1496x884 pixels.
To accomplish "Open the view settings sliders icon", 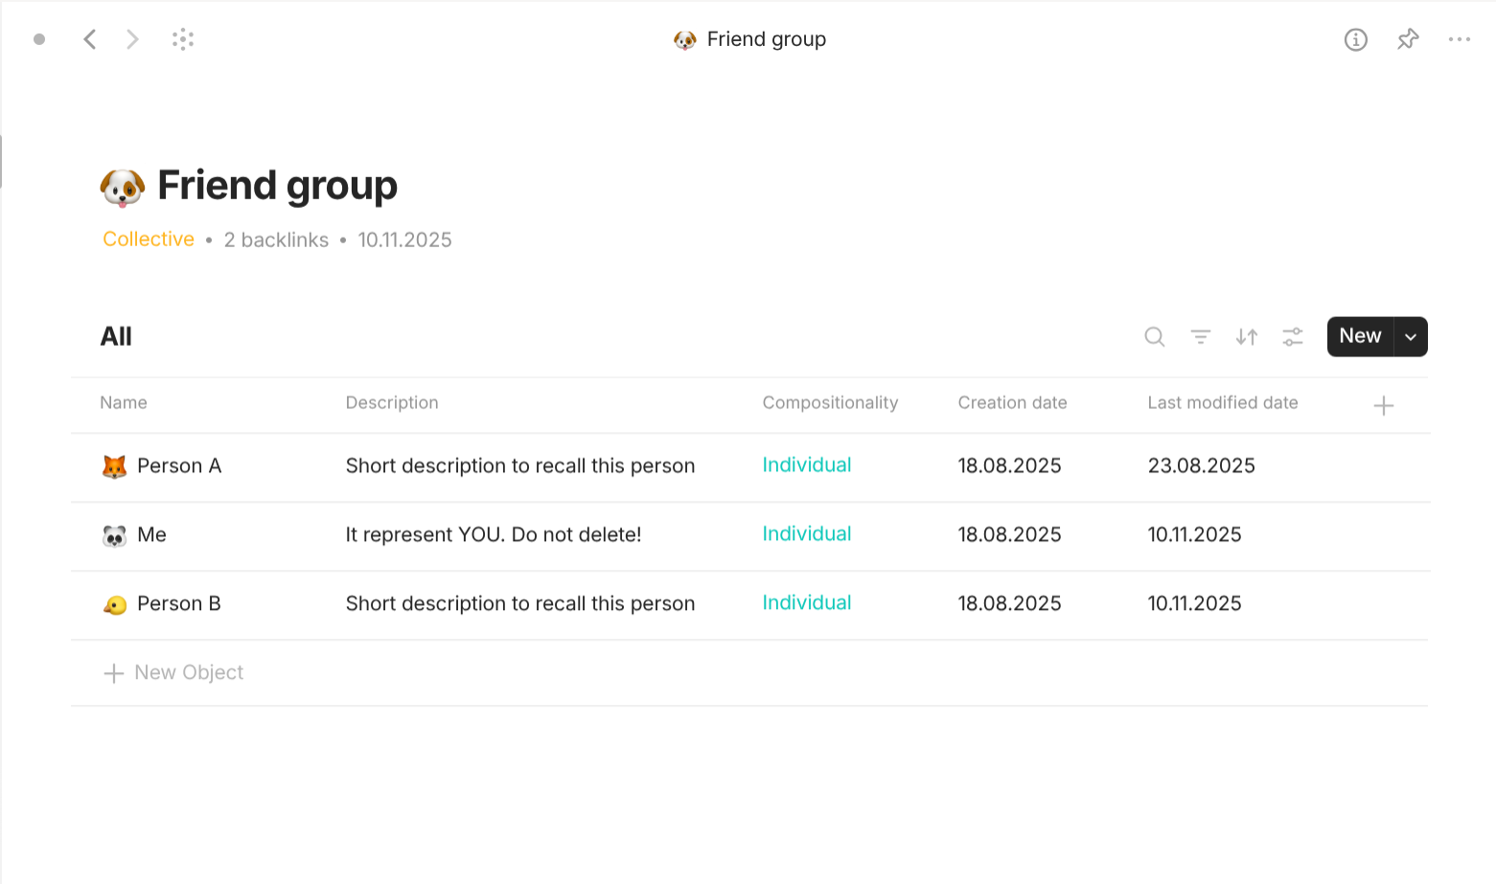I will [x=1292, y=336].
